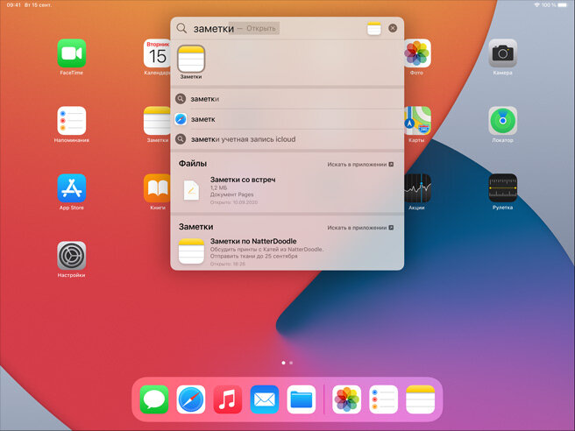Click the time 09:41 in status bar
Screen dimensions: 575x431
(13, 5)
